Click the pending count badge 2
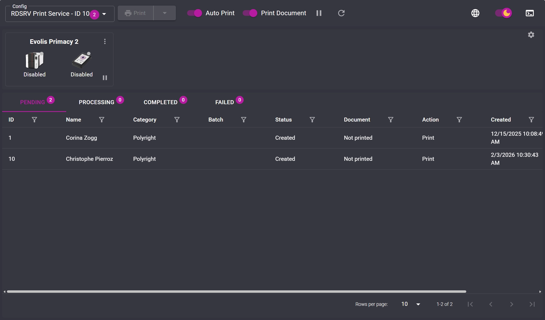This screenshot has width=545, height=320. [50, 100]
